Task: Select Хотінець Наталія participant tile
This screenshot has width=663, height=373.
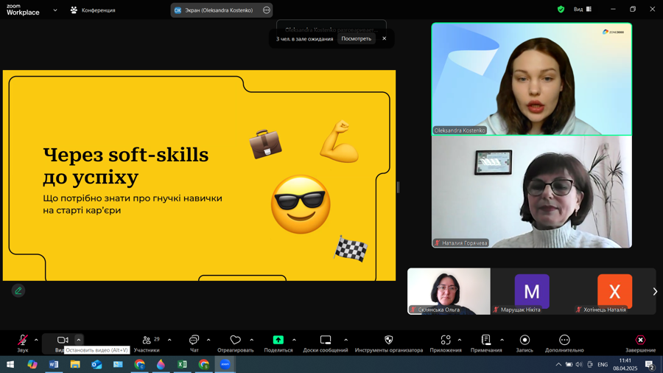Action: click(614, 291)
